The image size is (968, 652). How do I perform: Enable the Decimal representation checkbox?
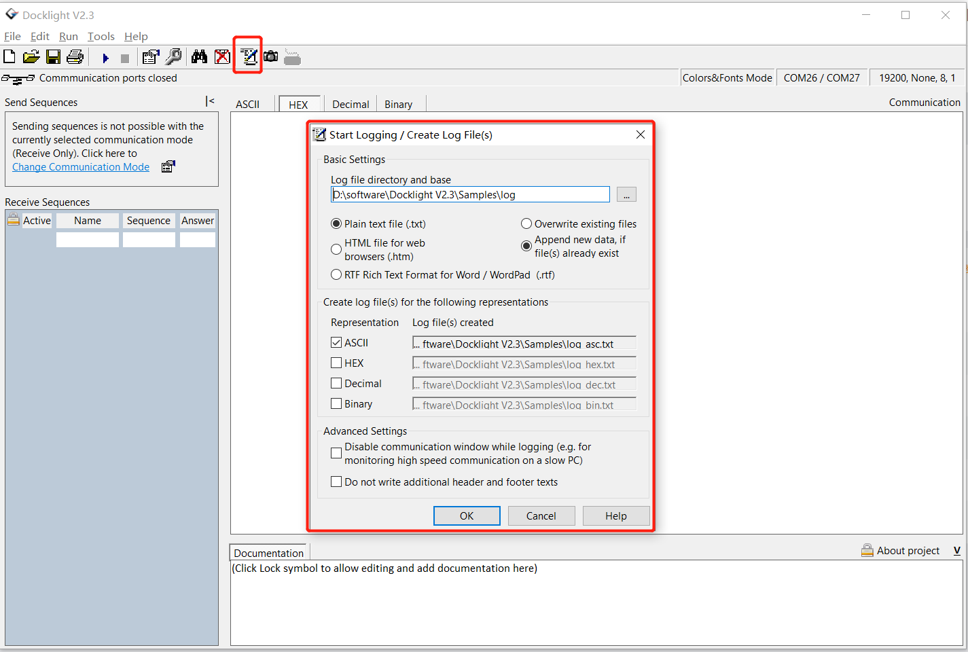(x=336, y=383)
